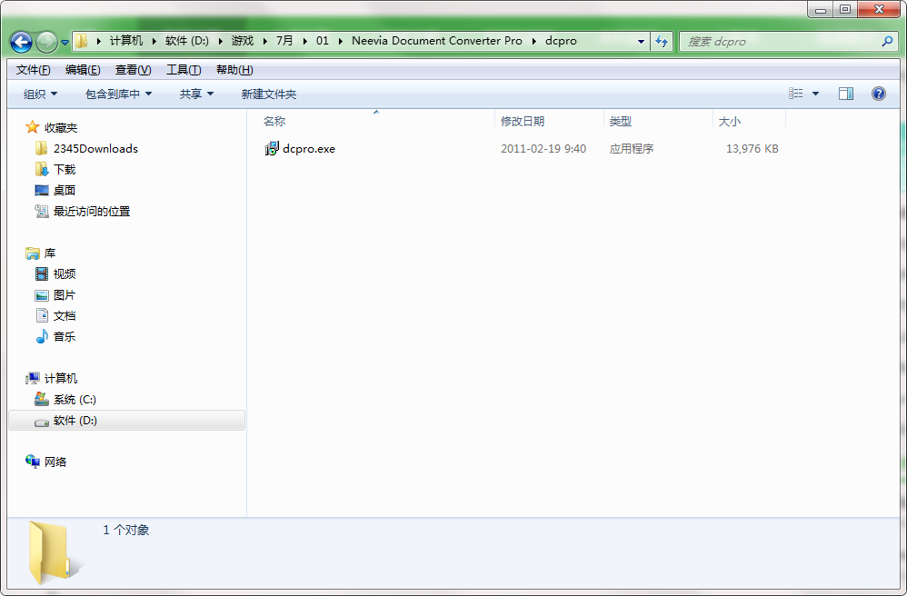The image size is (907, 596).
Task: Click the large folder icon in details pane
Action: pyautogui.click(x=55, y=553)
